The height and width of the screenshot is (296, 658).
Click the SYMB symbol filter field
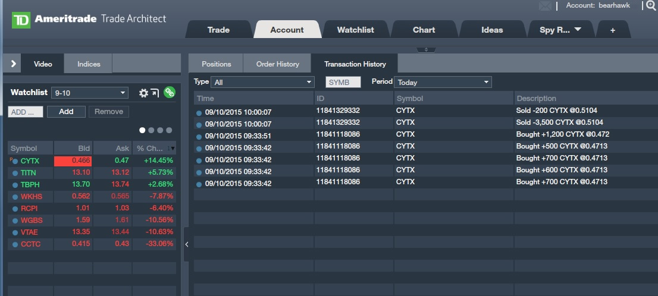click(x=343, y=82)
